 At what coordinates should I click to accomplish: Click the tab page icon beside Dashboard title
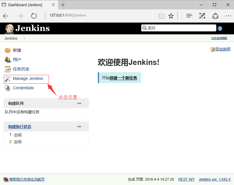[4, 5]
